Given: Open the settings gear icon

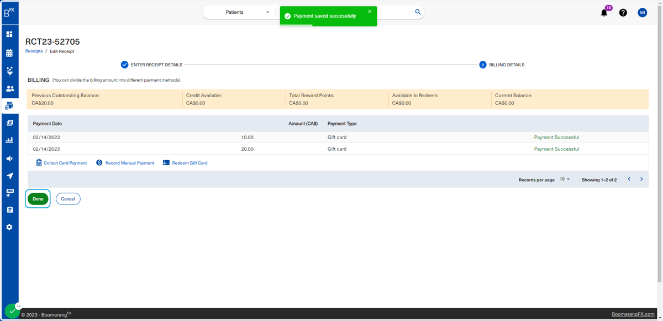Looking at the screenshot, I should click(x=9, y=227).
